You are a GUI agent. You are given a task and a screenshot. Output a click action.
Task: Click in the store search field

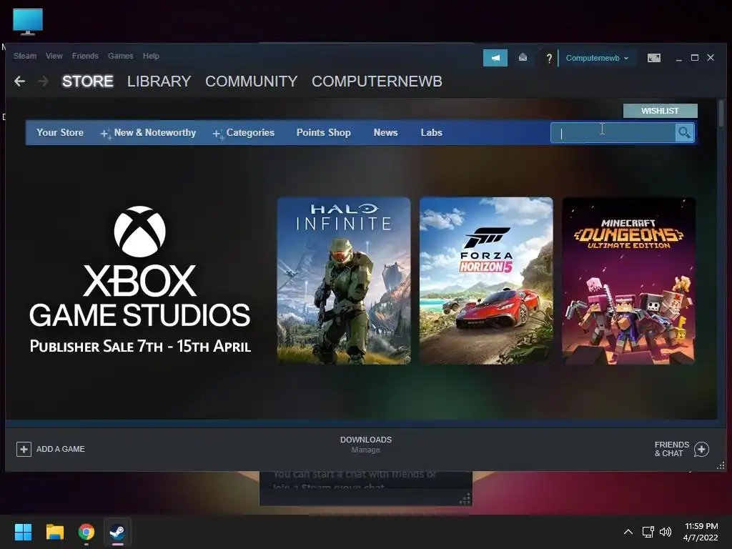click(x=613, y=133)
